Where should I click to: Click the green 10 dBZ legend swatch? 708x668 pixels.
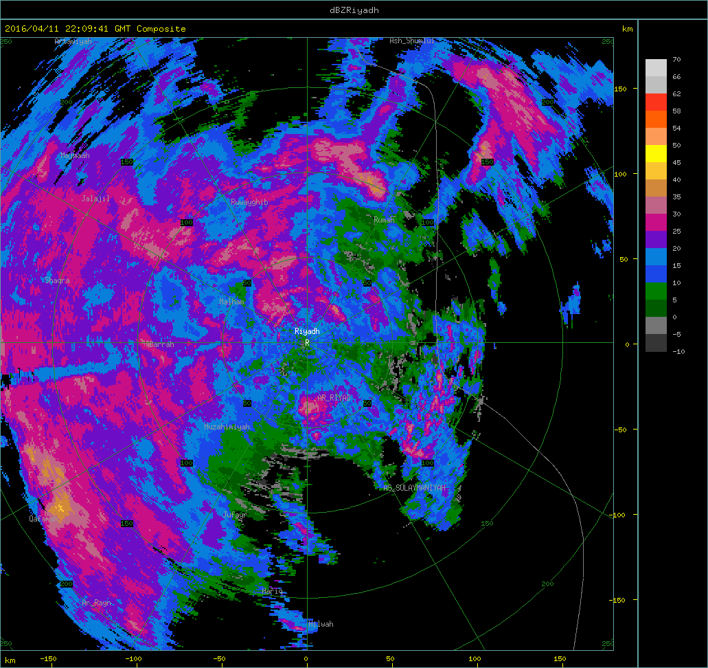click(x=656, y=291)
